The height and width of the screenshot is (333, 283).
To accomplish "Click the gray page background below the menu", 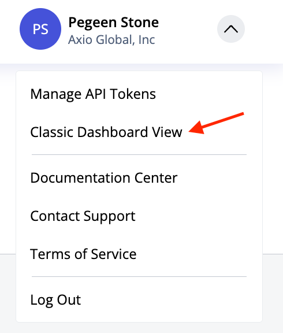I will click(x=141, y=328).
